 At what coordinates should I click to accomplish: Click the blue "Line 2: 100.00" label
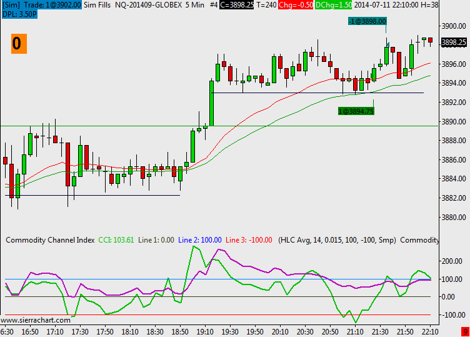(x=200, y=240)
